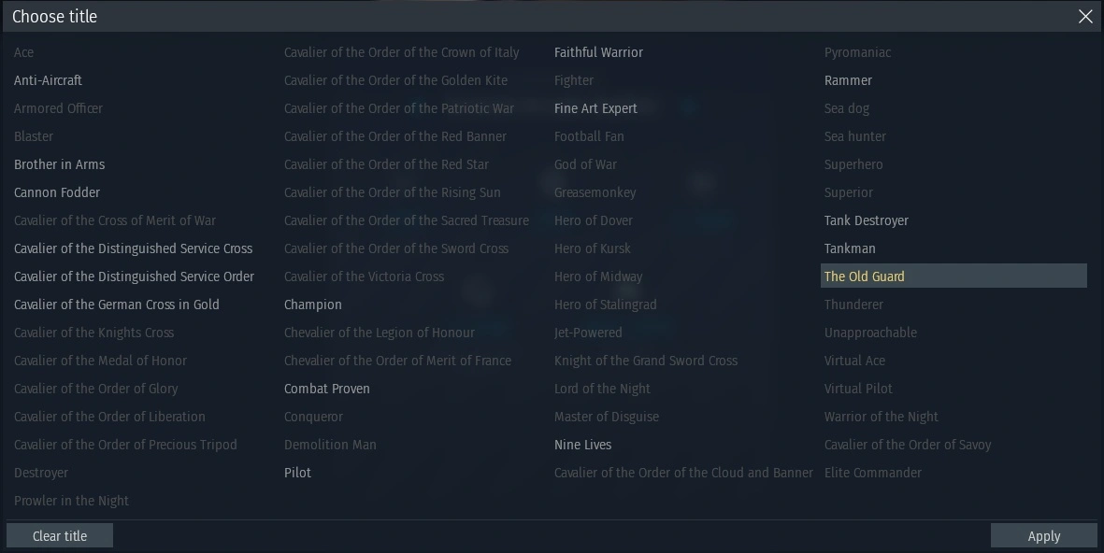Click the Apply button
Screen dimensions: 1104x553
(1043, 536)
